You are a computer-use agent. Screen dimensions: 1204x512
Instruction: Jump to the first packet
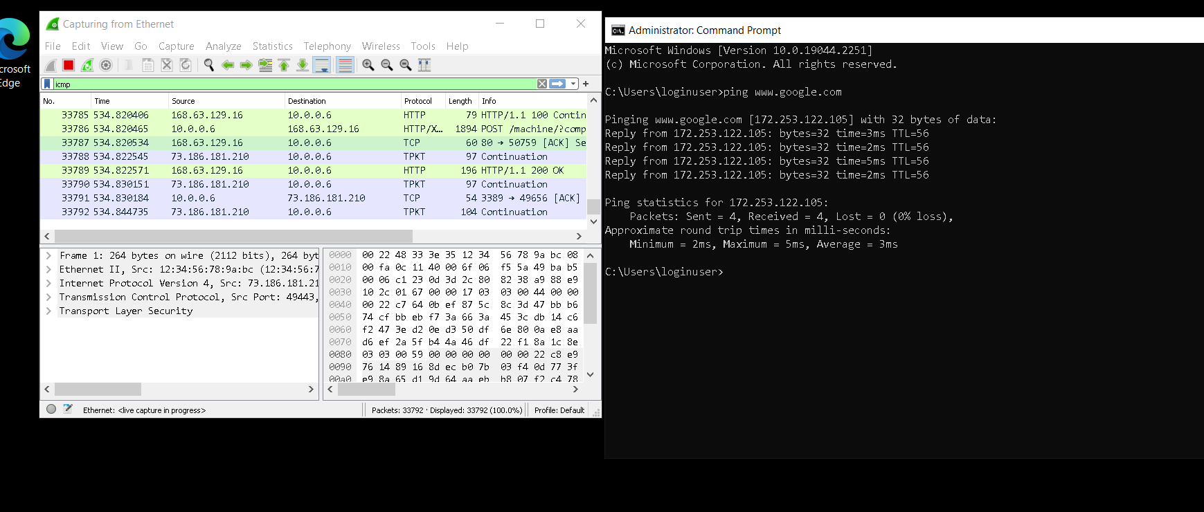pos(284,65)
